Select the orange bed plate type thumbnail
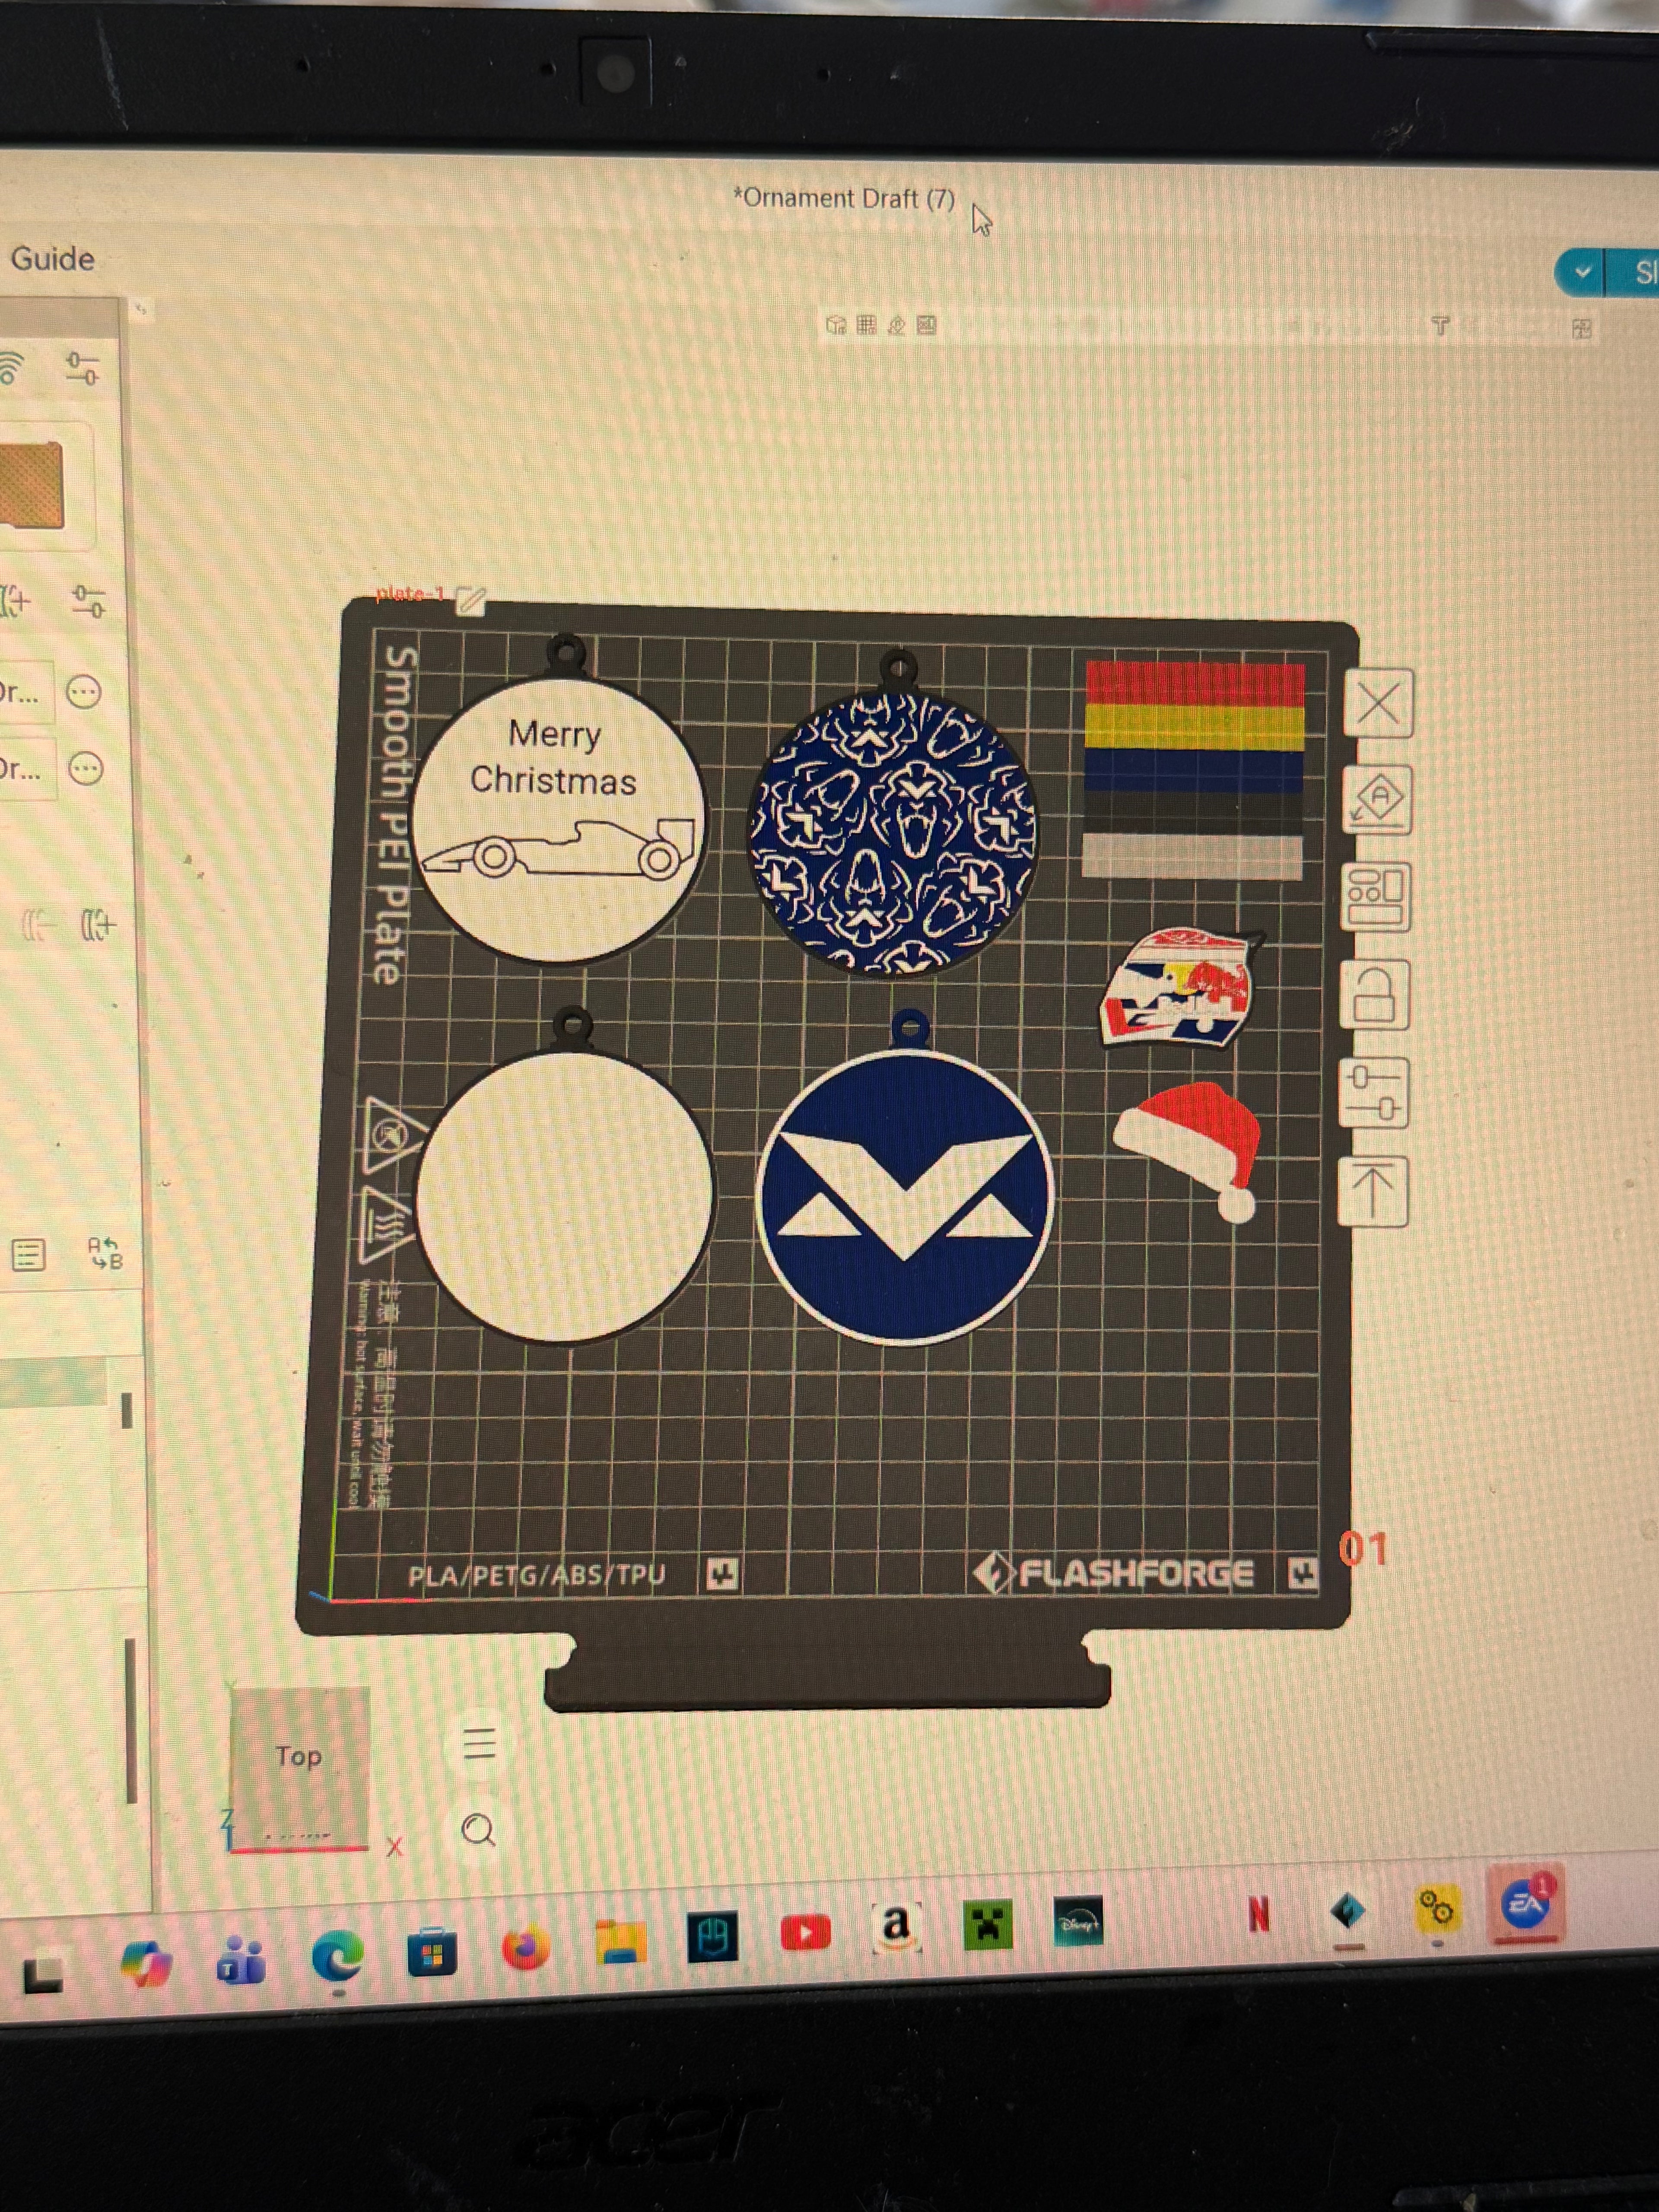Viewport: 1659px width, 2212px height. click(x=32, y=485)
